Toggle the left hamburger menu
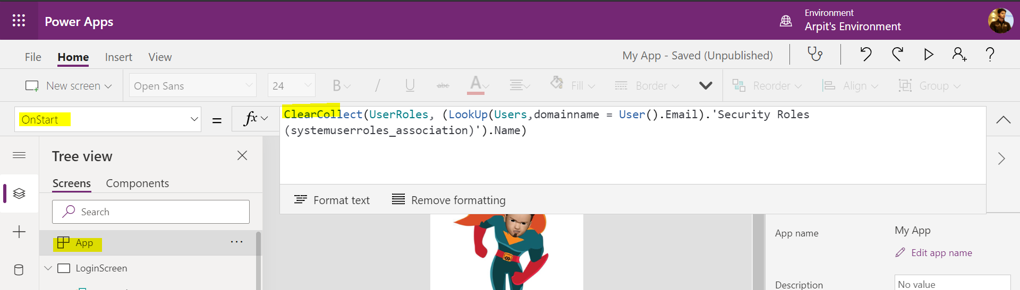This screenshot has width=1020, height=290. tap(19, 155)
